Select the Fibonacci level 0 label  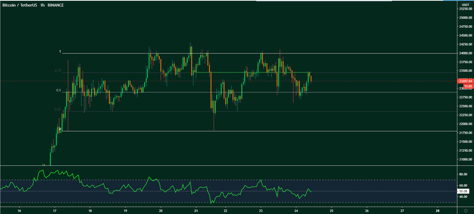pyautogui.click(x=60, y=129)
